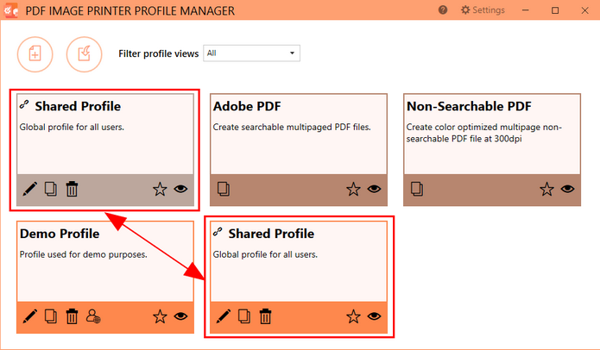The image size is (600, 350).
Task: Copy the Adobe PDF profile
Action: pyautogui.click(x=224, y=189)
